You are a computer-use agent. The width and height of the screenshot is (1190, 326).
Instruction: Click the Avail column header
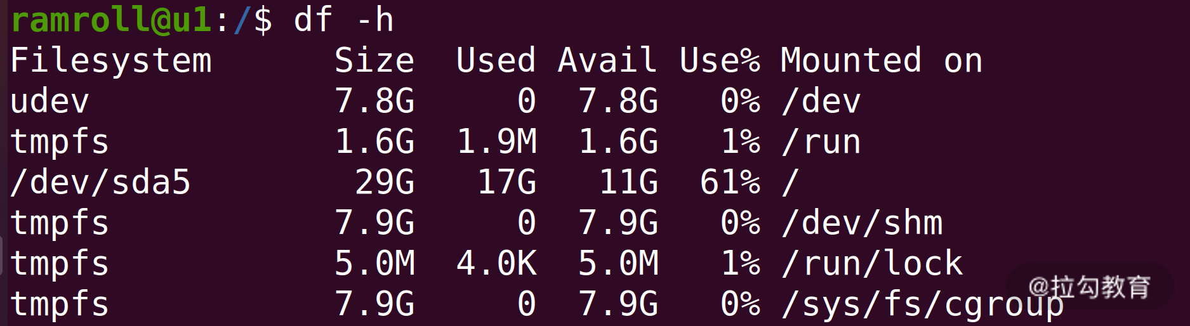(x=607, y=61)
